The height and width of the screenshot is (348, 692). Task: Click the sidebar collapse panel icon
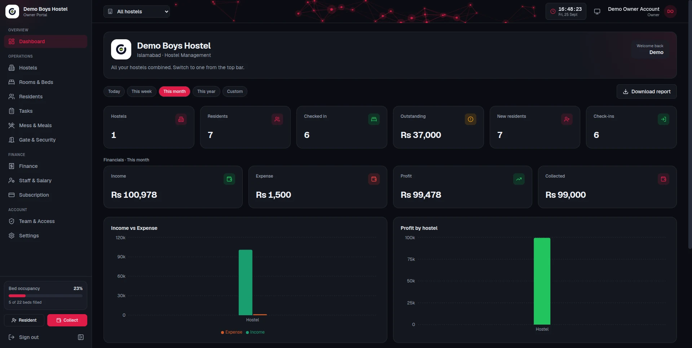[x=81, y=337]
